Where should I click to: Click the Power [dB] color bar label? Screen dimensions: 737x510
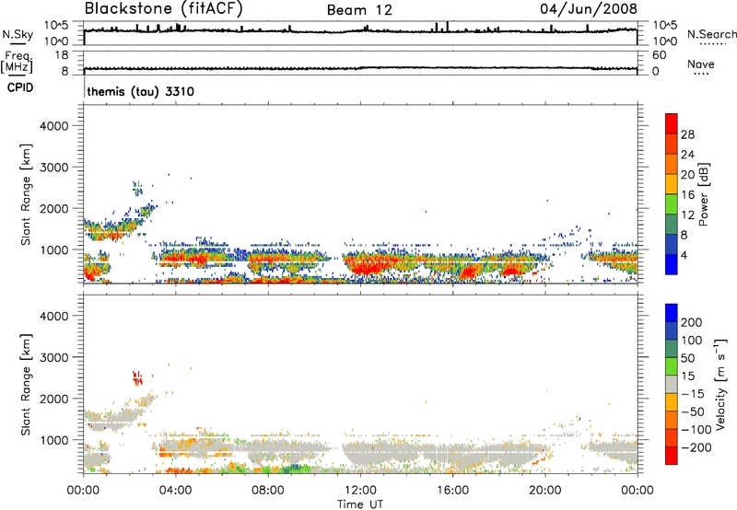[703, 194]
